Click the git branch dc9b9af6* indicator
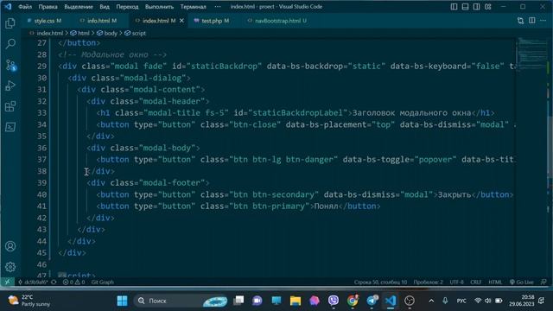This screenshot has height=311, width=553. tap(33, 282)
